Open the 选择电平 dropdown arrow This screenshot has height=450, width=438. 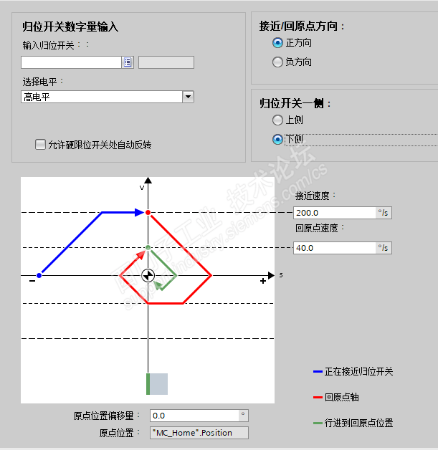tap(188, 97)
